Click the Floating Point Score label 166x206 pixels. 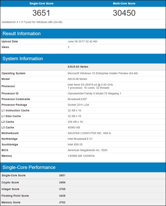[x=15, y=196]
